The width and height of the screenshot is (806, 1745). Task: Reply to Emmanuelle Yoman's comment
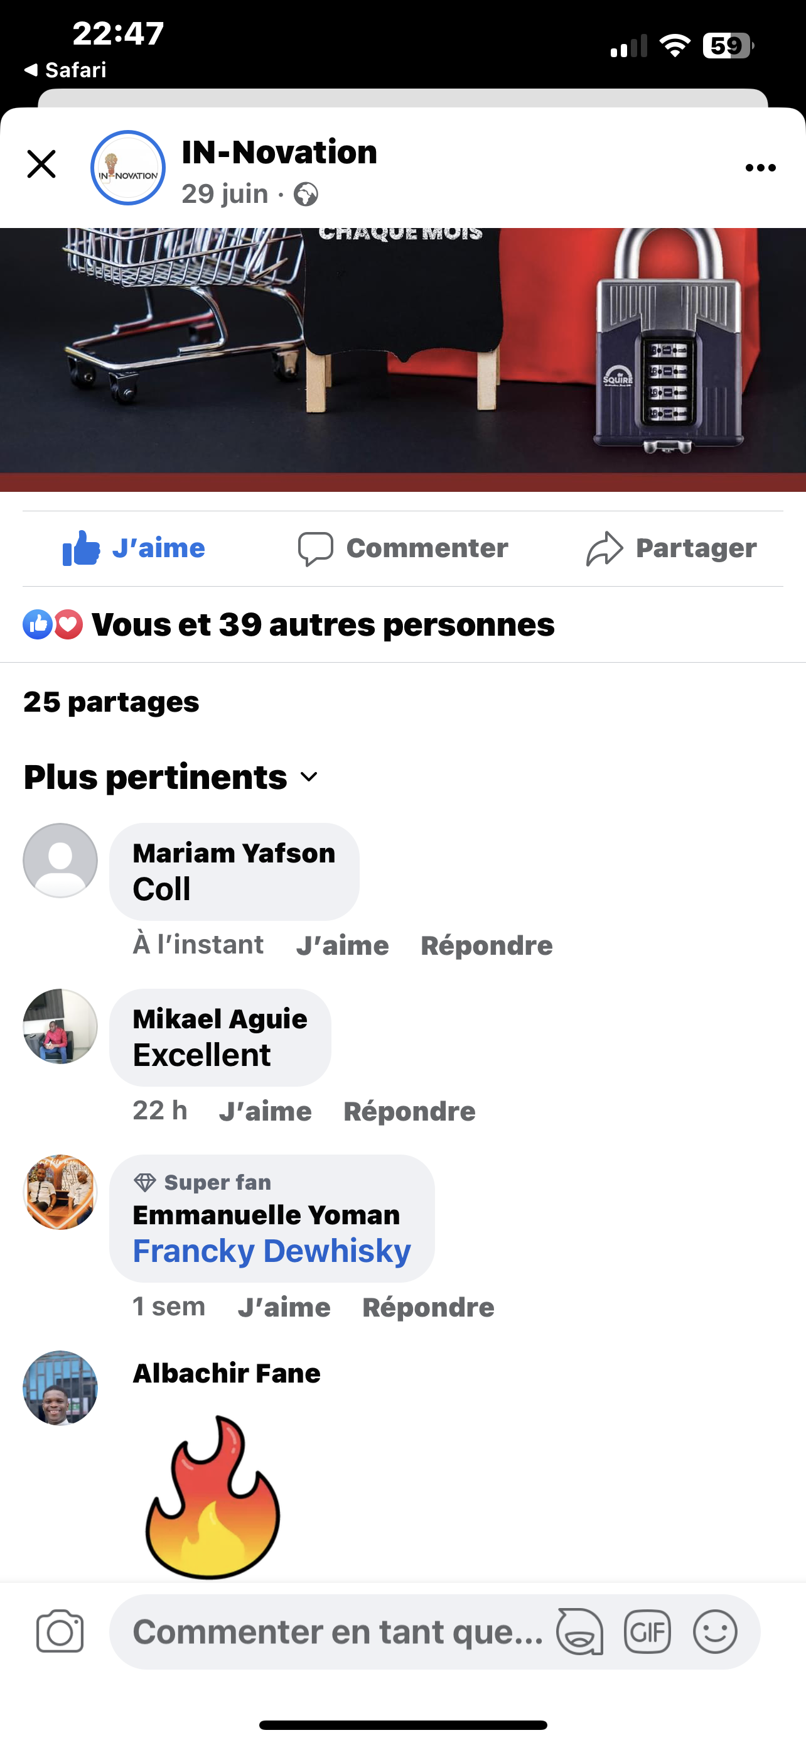click(x=428, y=1307)
